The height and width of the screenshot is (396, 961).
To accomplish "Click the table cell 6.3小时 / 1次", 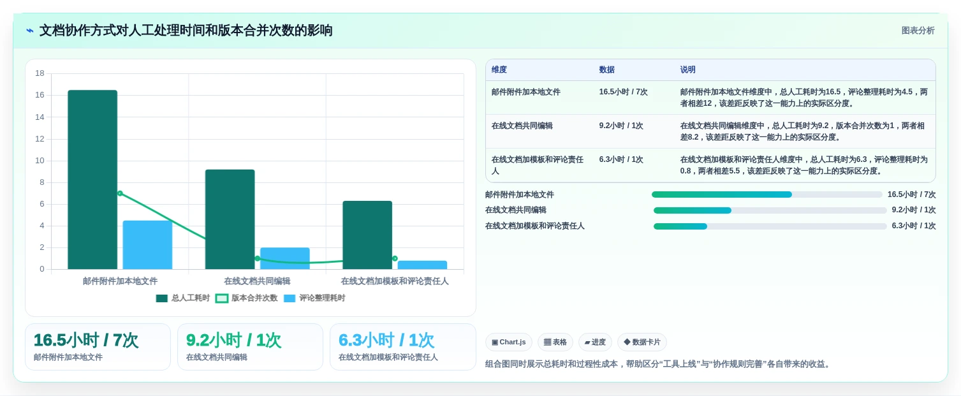I will point(621,159).
